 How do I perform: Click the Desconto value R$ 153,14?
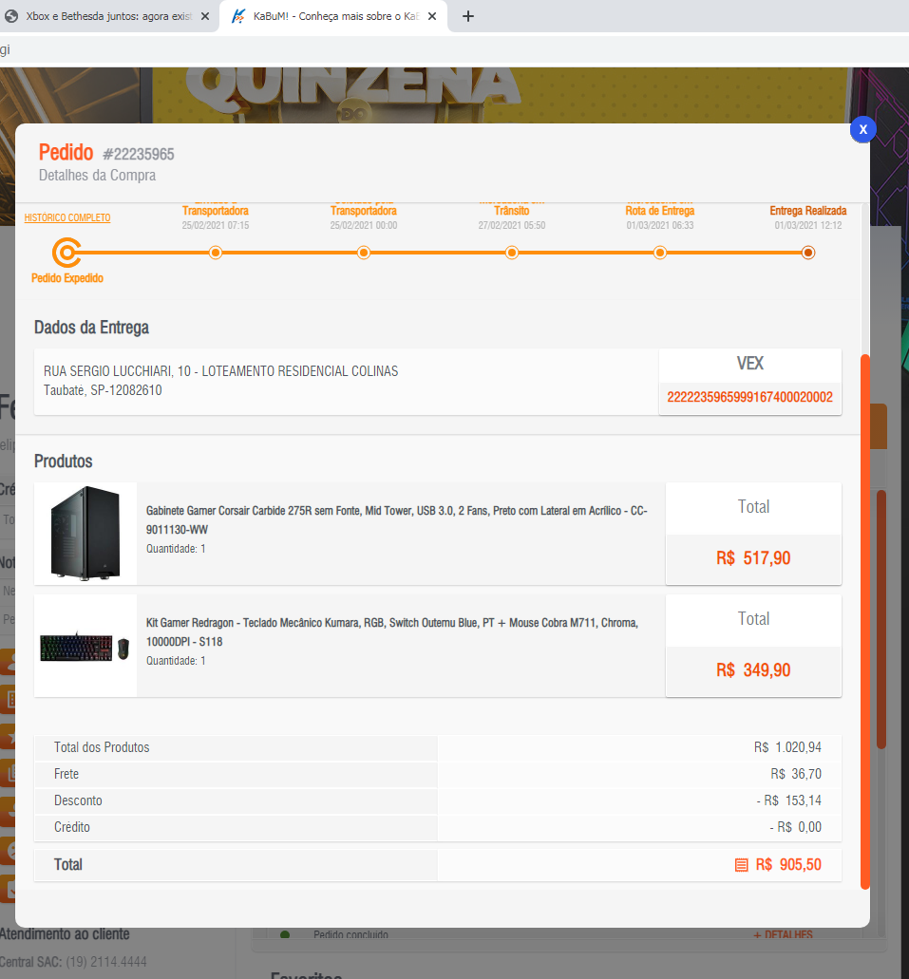[x=789, y=800]
